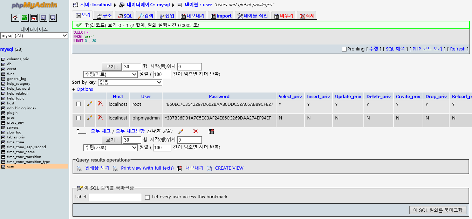The height and width of the screenshot is (219, 472).
Task: Click the CREATE VIEW link
Action: pyautogui.click(x=229, y=168)
